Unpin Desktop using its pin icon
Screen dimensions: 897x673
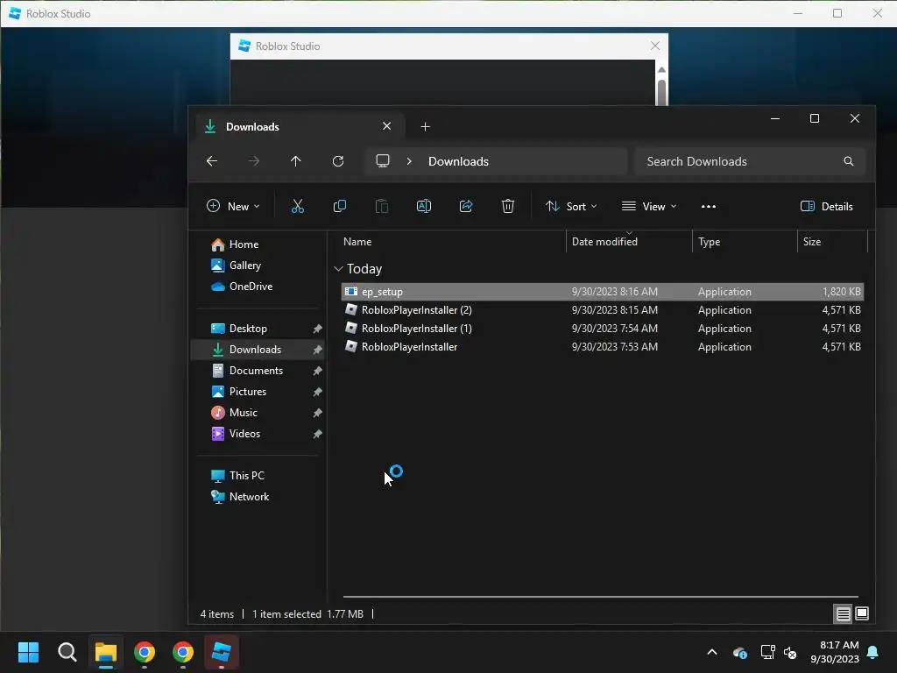[317, 329]
